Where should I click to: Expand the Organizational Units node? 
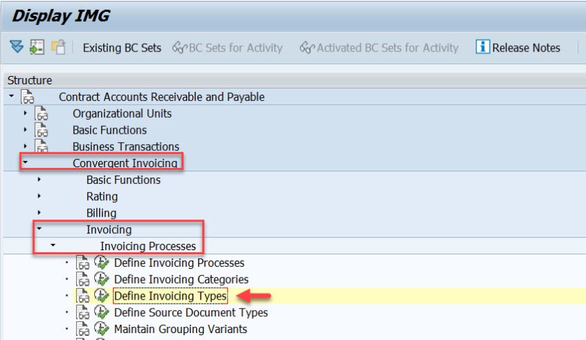[x=26, y=114]
